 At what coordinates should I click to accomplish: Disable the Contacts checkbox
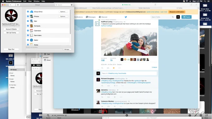(x=28, y=26)
